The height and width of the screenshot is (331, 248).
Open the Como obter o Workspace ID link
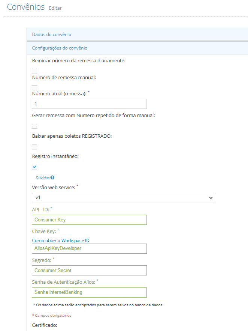coord(61,241)
